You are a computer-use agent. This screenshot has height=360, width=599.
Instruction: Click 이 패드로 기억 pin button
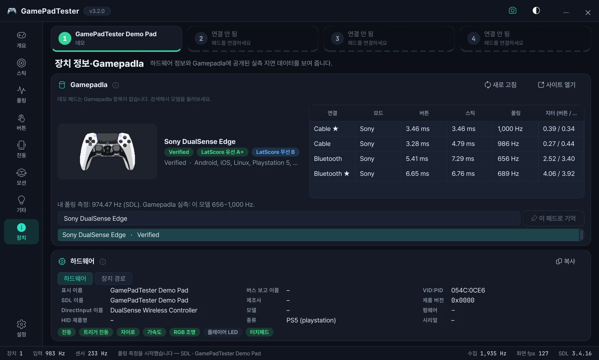553,218
